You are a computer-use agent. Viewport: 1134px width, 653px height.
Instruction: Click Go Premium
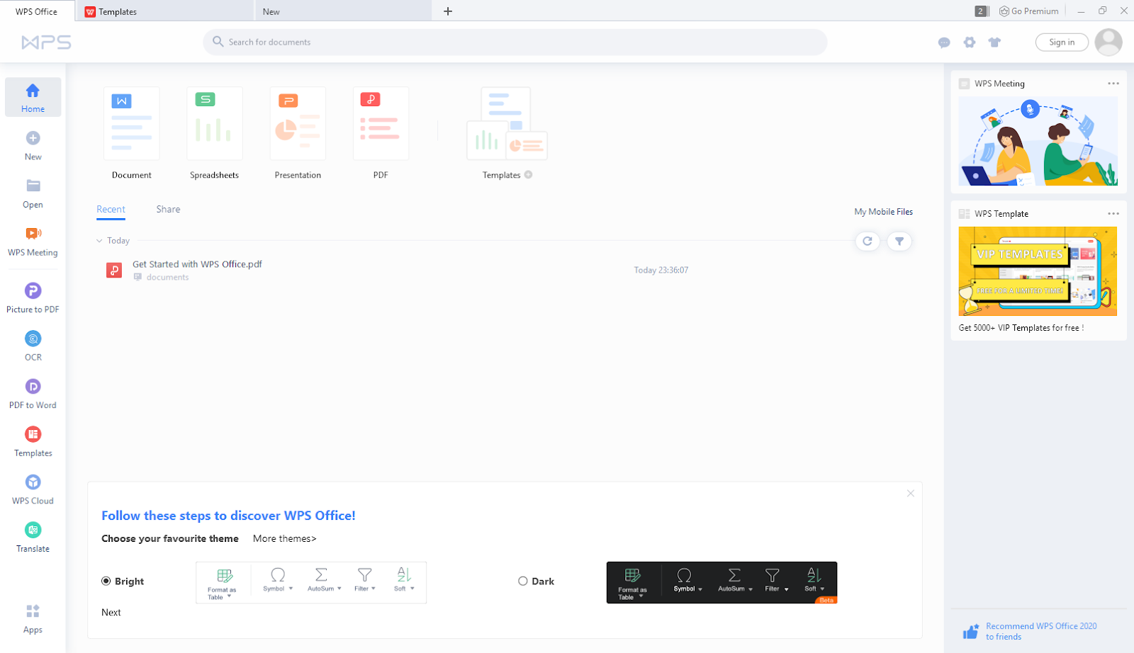pyautogui.click(x=1029, y=11)
